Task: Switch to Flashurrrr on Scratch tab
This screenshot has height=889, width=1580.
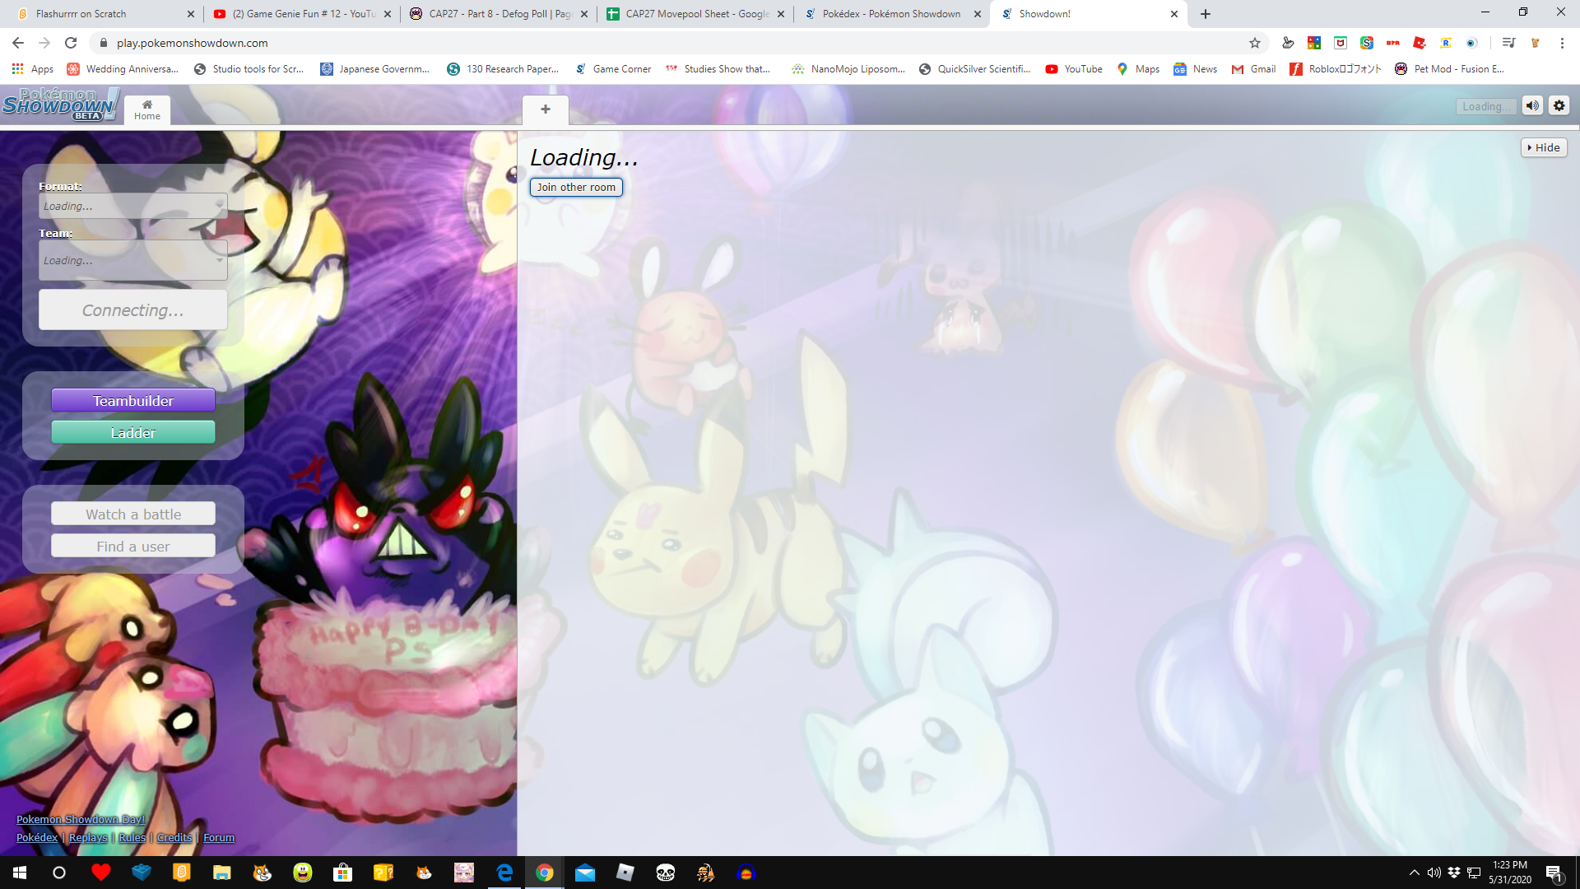Action: (x=103, y=14)
